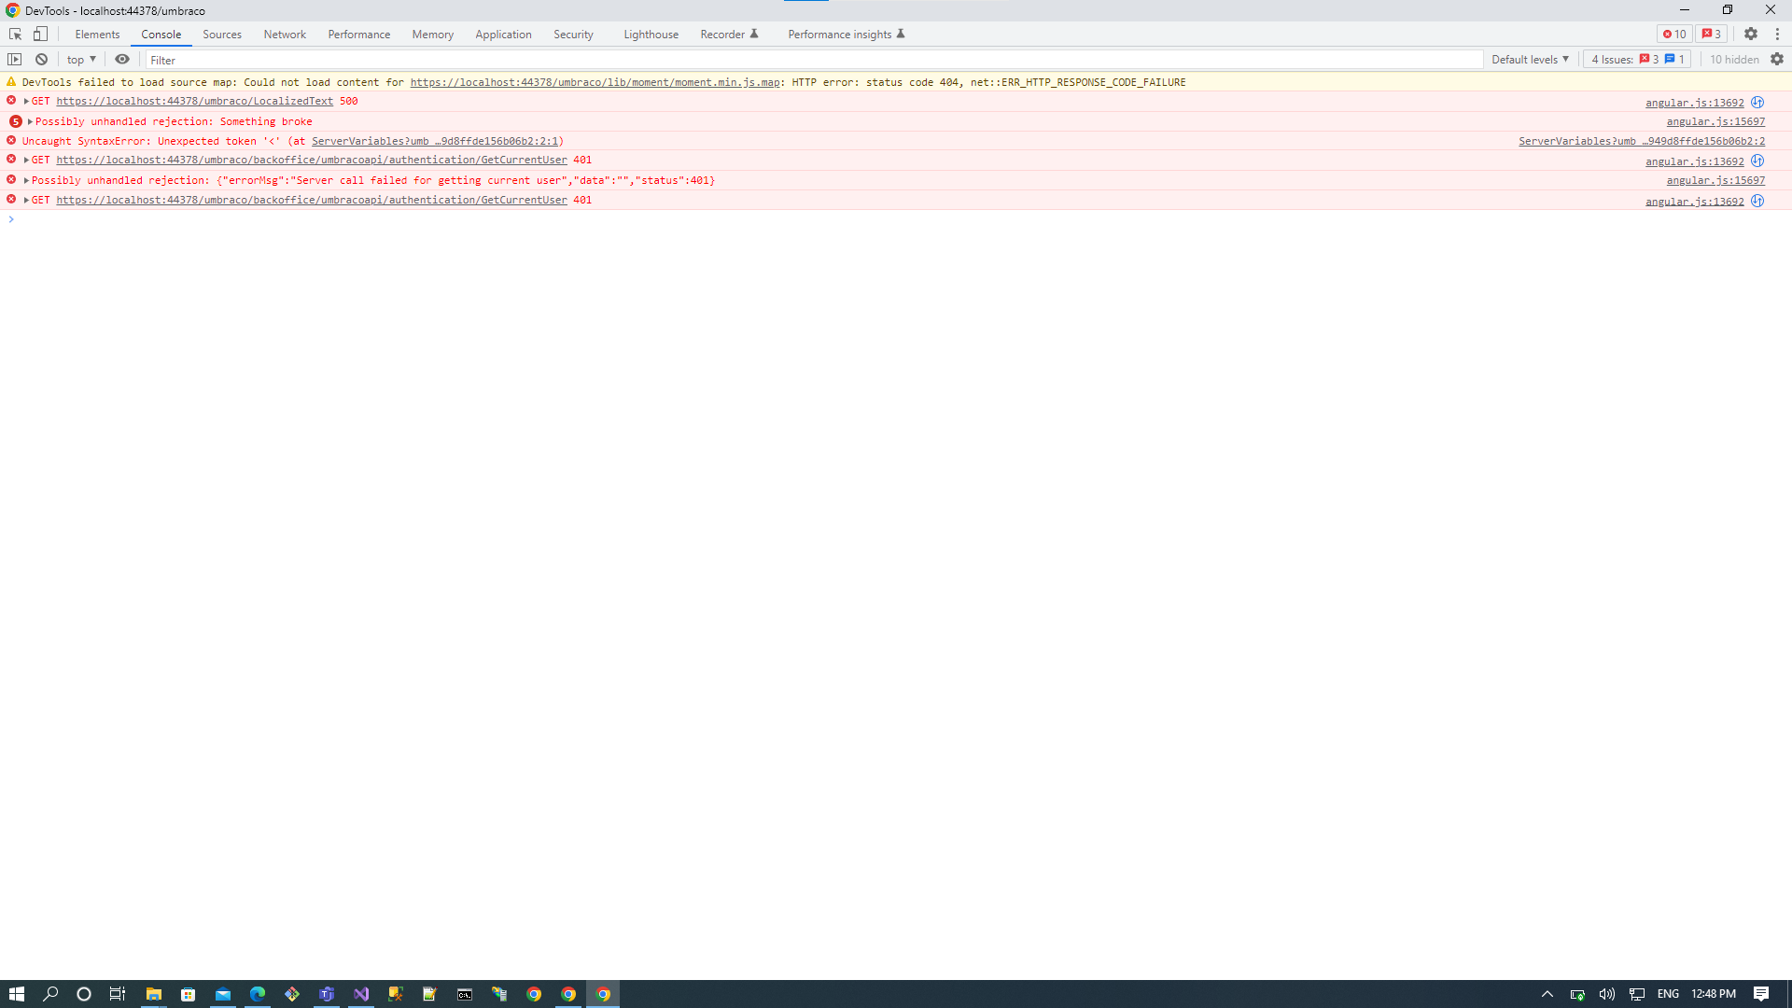Image resolution: width=1792 pixels, height=1008 pixels.
Task: Open Microsoft Edge from taskbar
Action: pyautogui.click(x=257, y=994)
